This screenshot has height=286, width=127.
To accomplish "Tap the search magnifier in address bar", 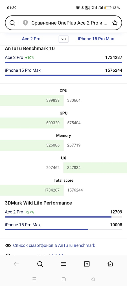I will [12, 23].
